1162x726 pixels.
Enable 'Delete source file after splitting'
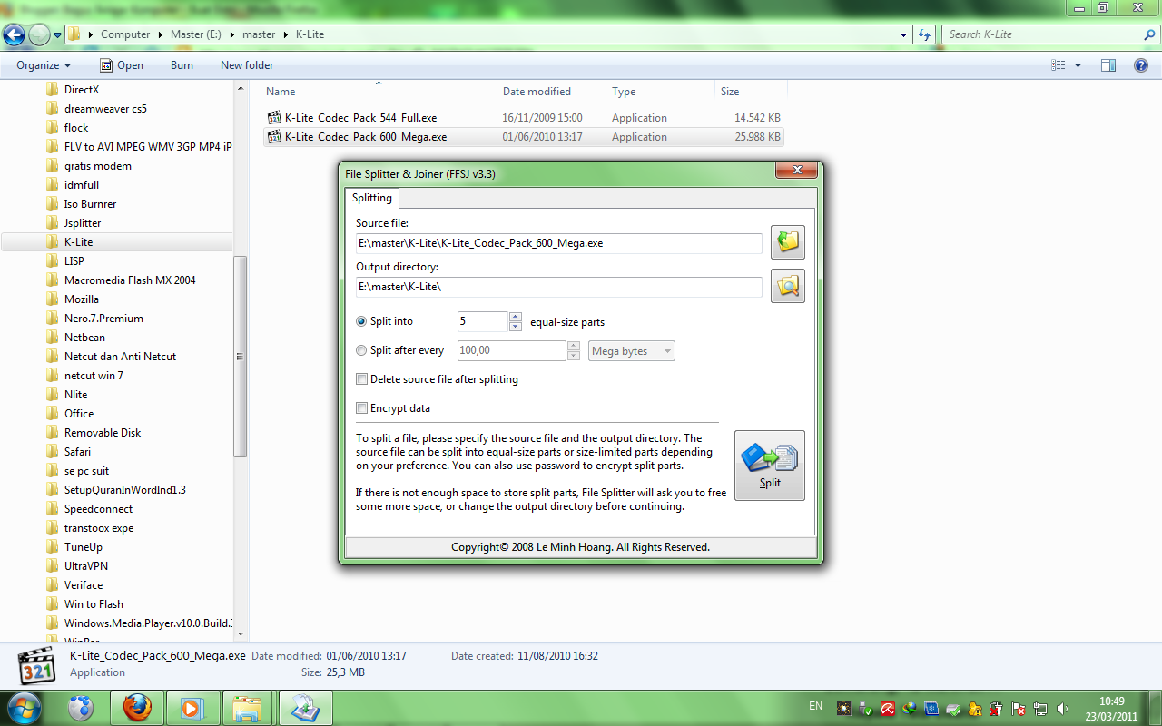coord(362,379)
